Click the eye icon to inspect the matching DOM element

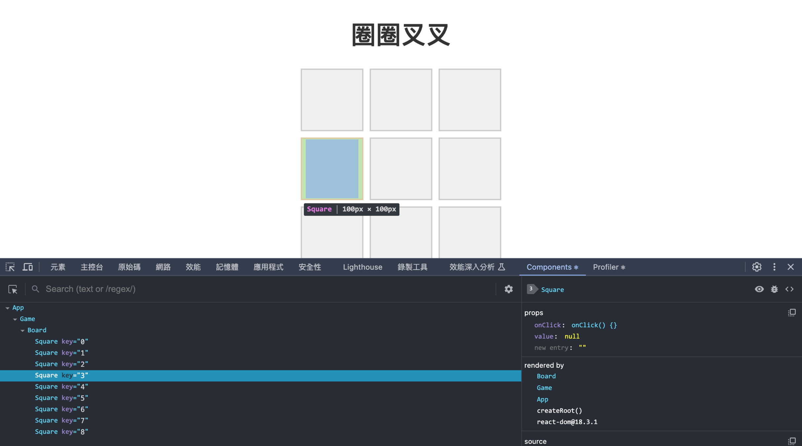coord(759,289)
